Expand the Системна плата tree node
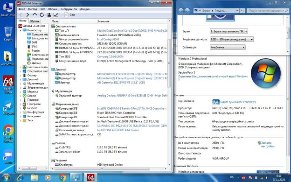Viewport: 291px width, 182px height. 21,67
